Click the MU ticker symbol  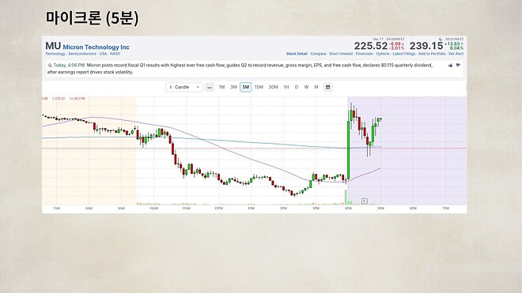pyautogui.click(x=53, y=46)
